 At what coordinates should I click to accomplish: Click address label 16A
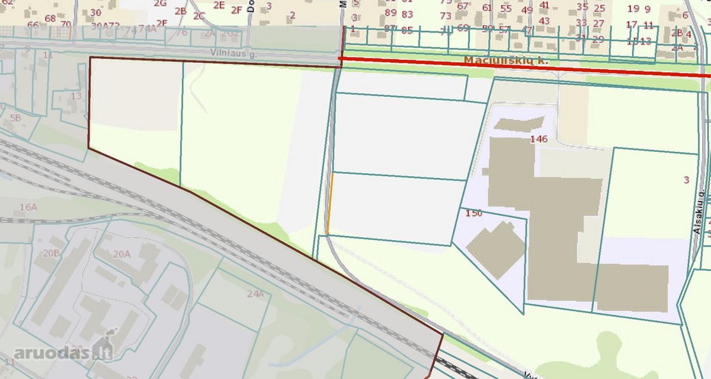point(28,207)
